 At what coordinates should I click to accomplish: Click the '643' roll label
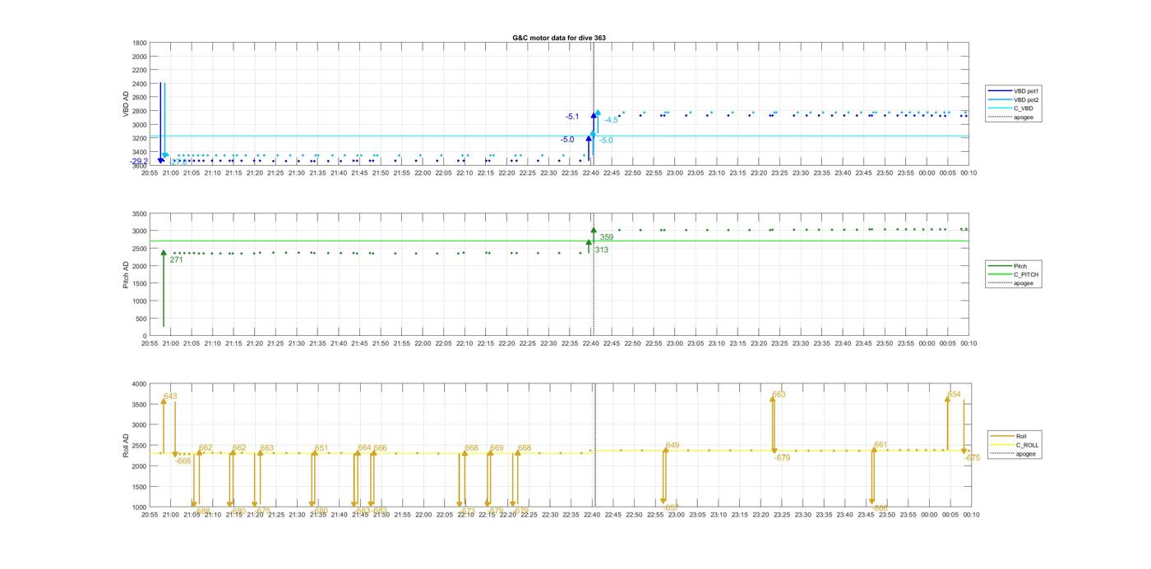pyautogui.click(x=170, y=397)
